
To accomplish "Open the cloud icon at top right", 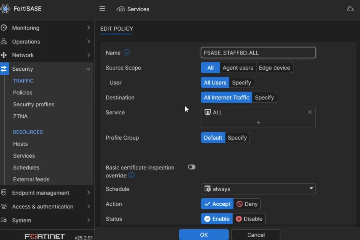I will [x=350, y=9].
